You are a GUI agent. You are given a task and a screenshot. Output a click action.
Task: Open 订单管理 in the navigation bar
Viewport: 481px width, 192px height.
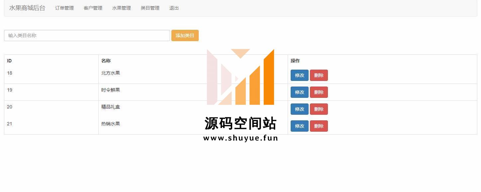click(x=64, y=8)
